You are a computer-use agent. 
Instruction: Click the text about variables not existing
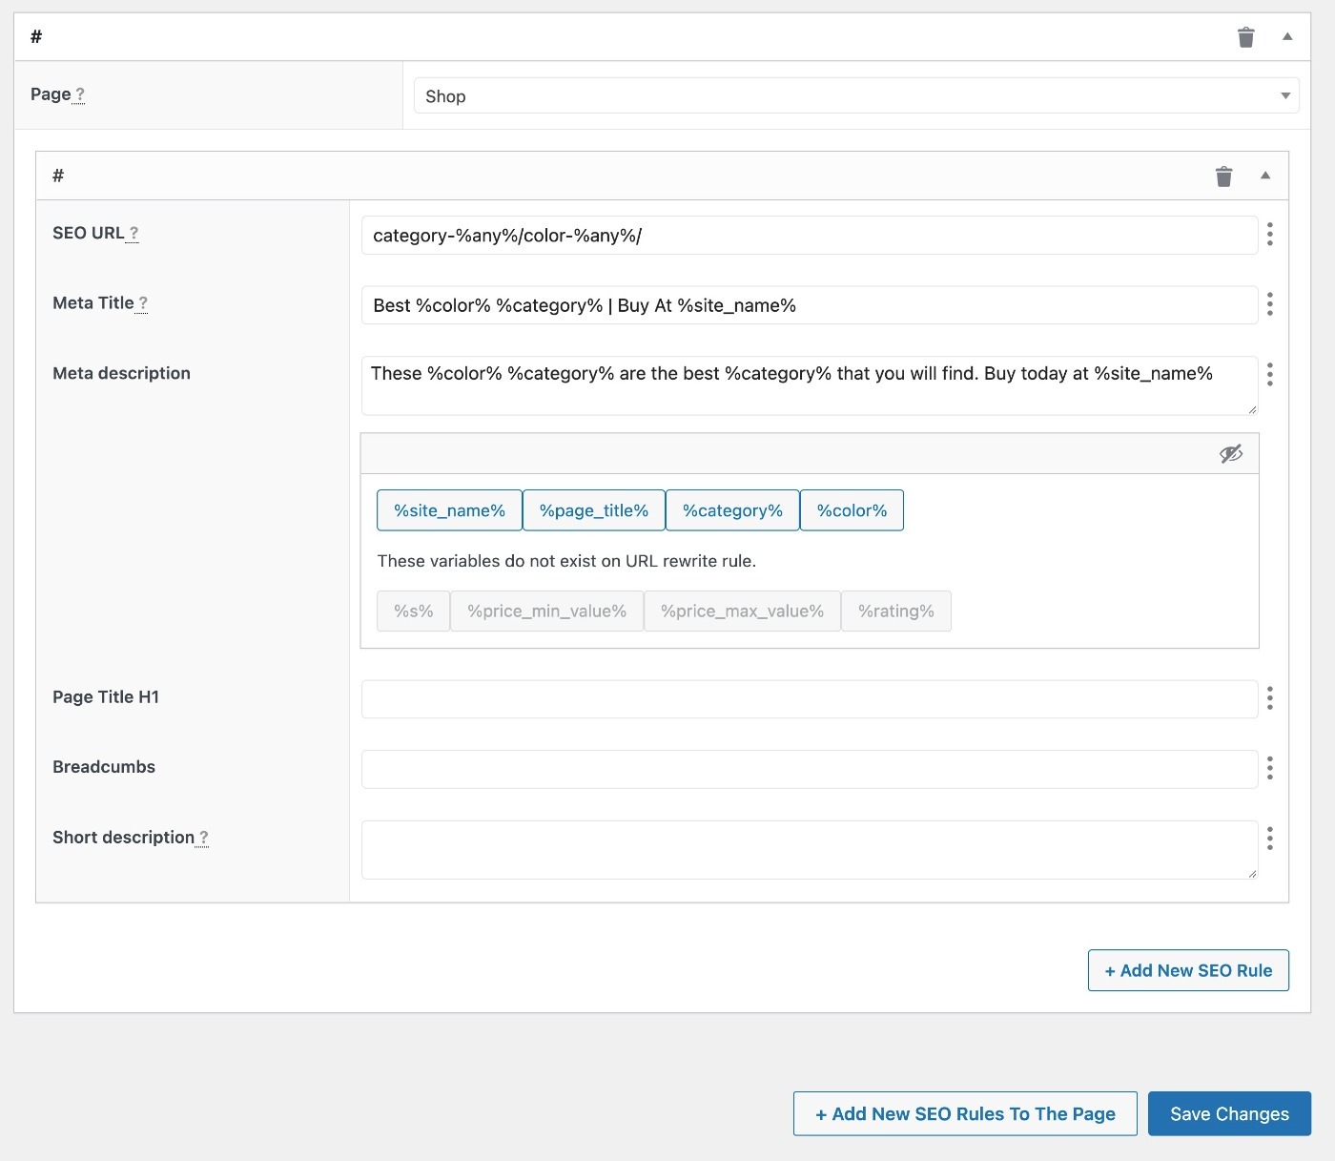tap(566, 561)
